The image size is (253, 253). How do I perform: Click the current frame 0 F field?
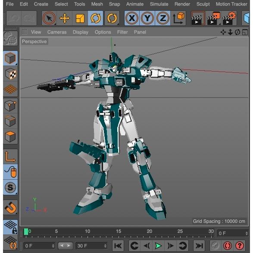tap(232, 233)
